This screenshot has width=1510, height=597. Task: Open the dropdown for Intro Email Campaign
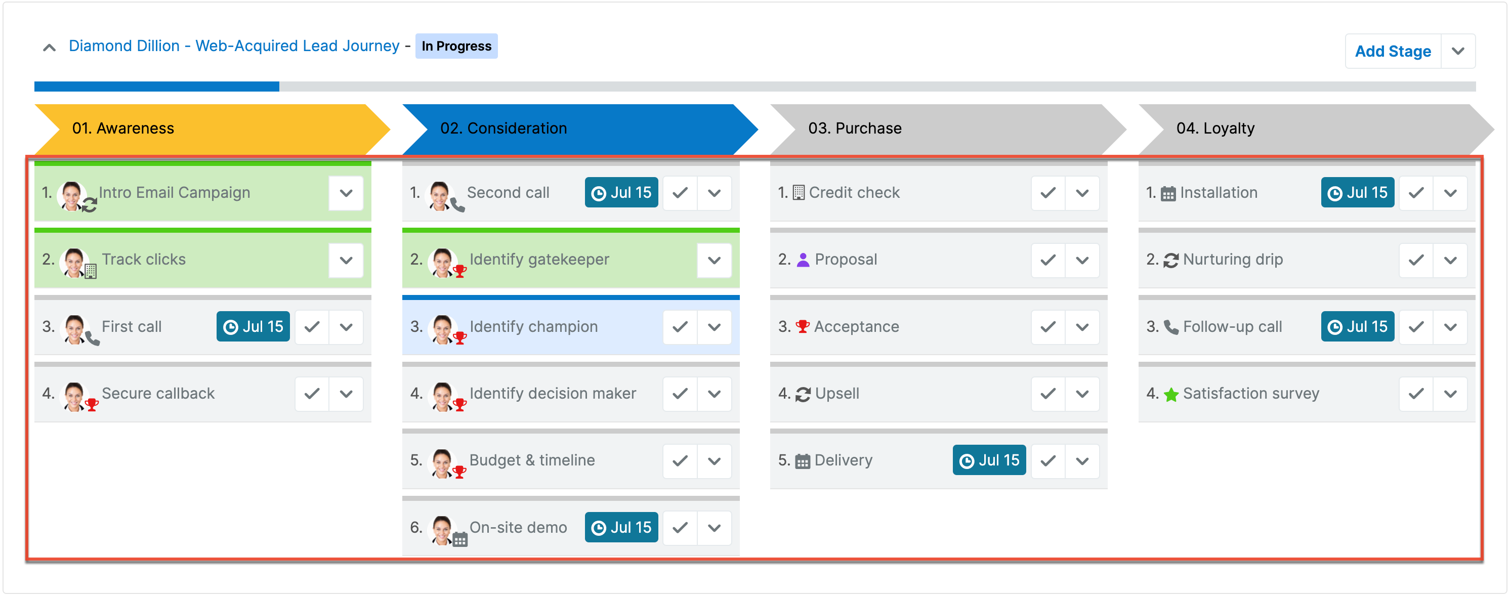coord(346,193)
